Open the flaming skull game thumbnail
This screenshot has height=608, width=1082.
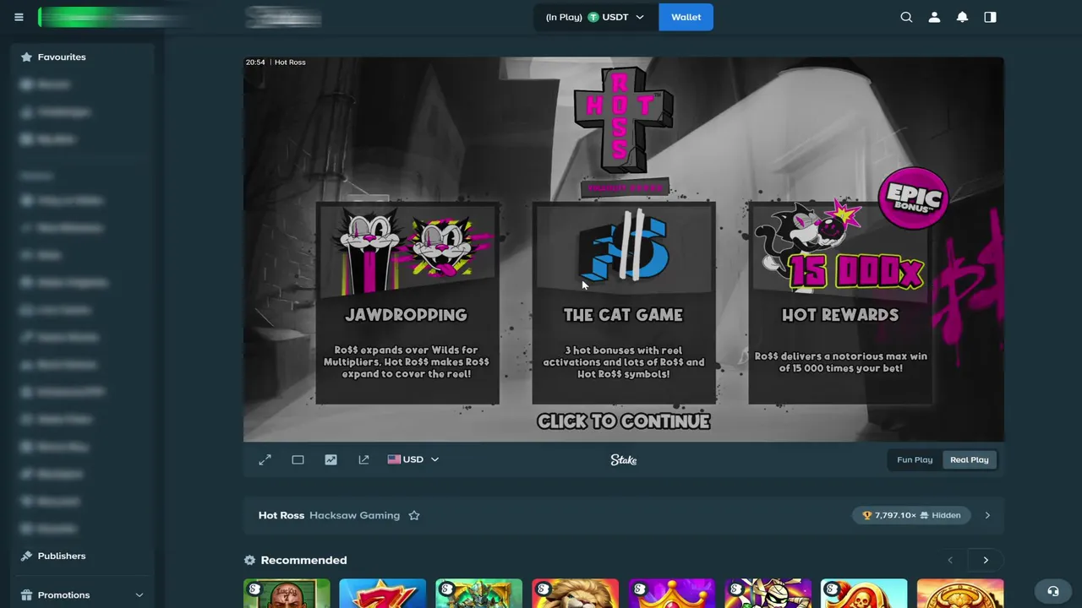tap(864, 594)
